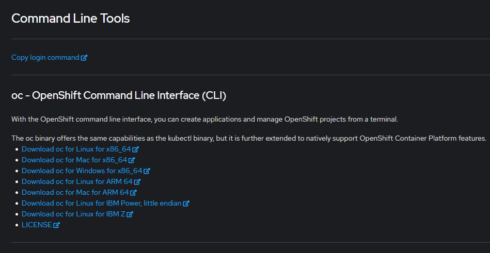Download oc for Linux for x86_64
Image resolution: width=490 pixels, height=253 pixels.
(76, 149)
